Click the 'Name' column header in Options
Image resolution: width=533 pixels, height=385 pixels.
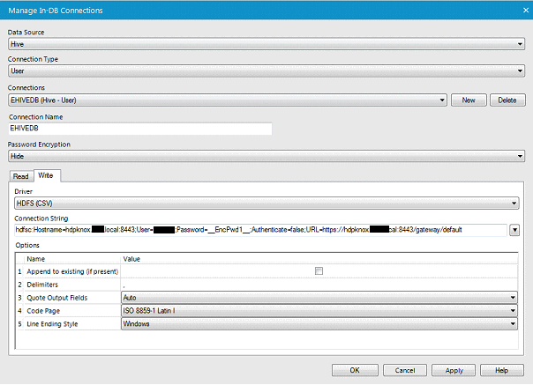click(x=35, y=259)
